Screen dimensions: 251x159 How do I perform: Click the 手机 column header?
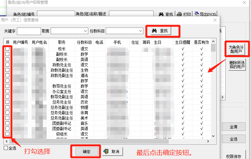[117, 42]
